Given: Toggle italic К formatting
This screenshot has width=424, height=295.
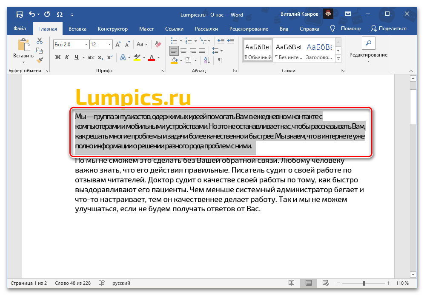Looking at the screenshot, I should [x=67, y=57].
